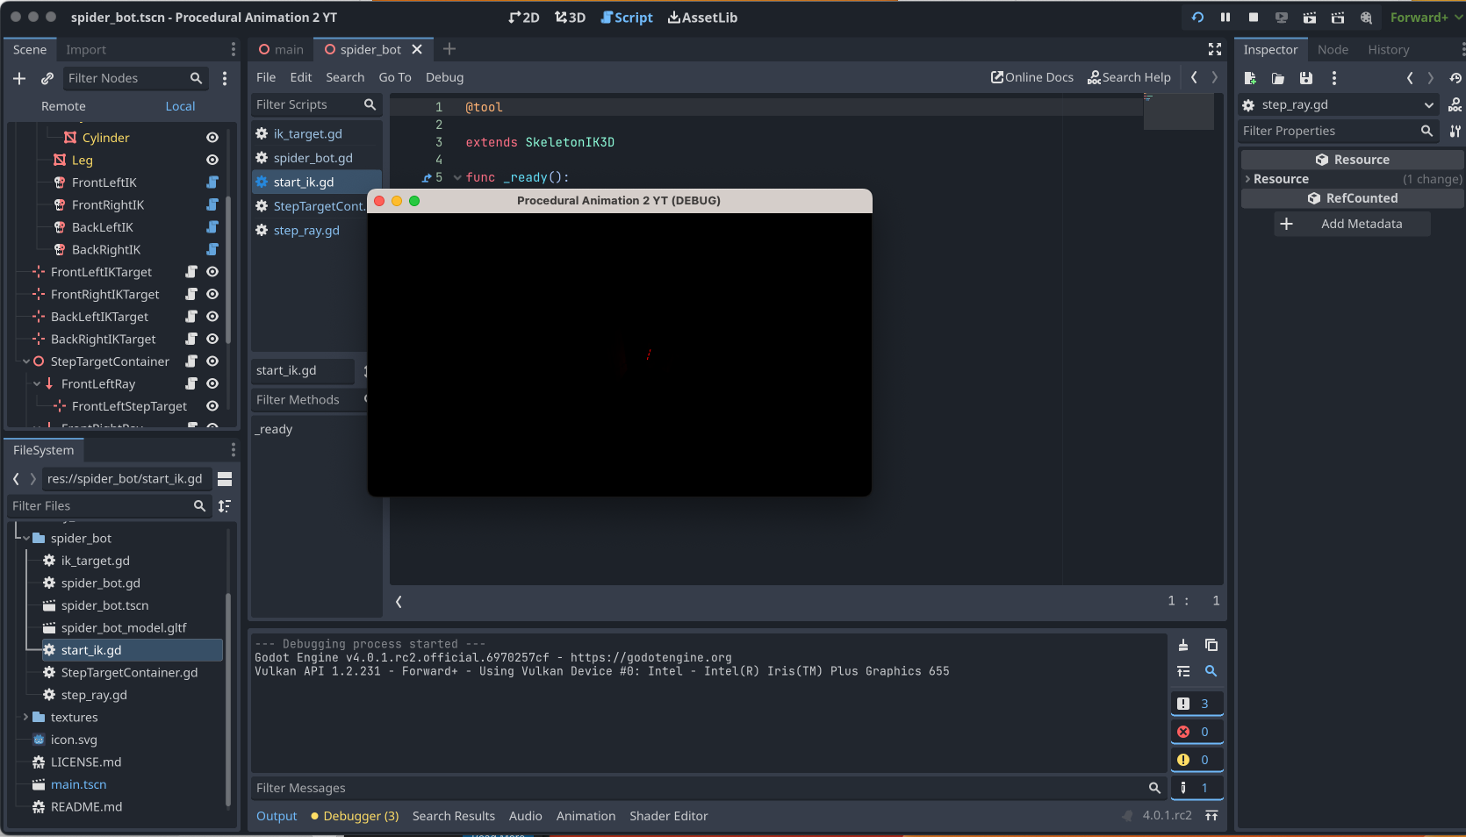
Task: Create a new resource in the Inspector
Action: pyautogui.click(x=1249, y=78)
